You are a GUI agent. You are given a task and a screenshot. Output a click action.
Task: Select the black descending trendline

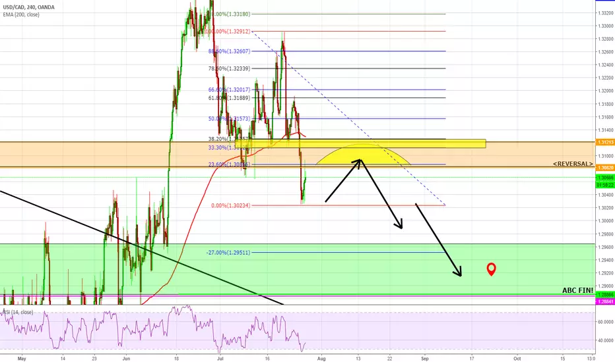pyautogui.click(x=141, y=247)
